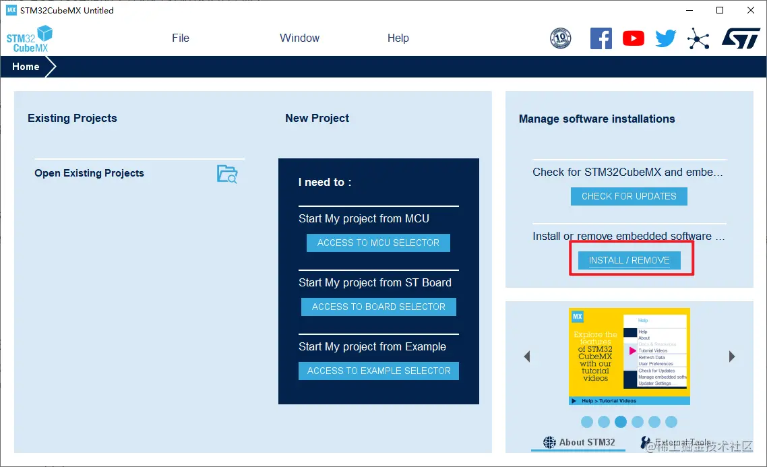Close the STM32CubeMX window
767x467 pixels.
(x=750, y=10)
